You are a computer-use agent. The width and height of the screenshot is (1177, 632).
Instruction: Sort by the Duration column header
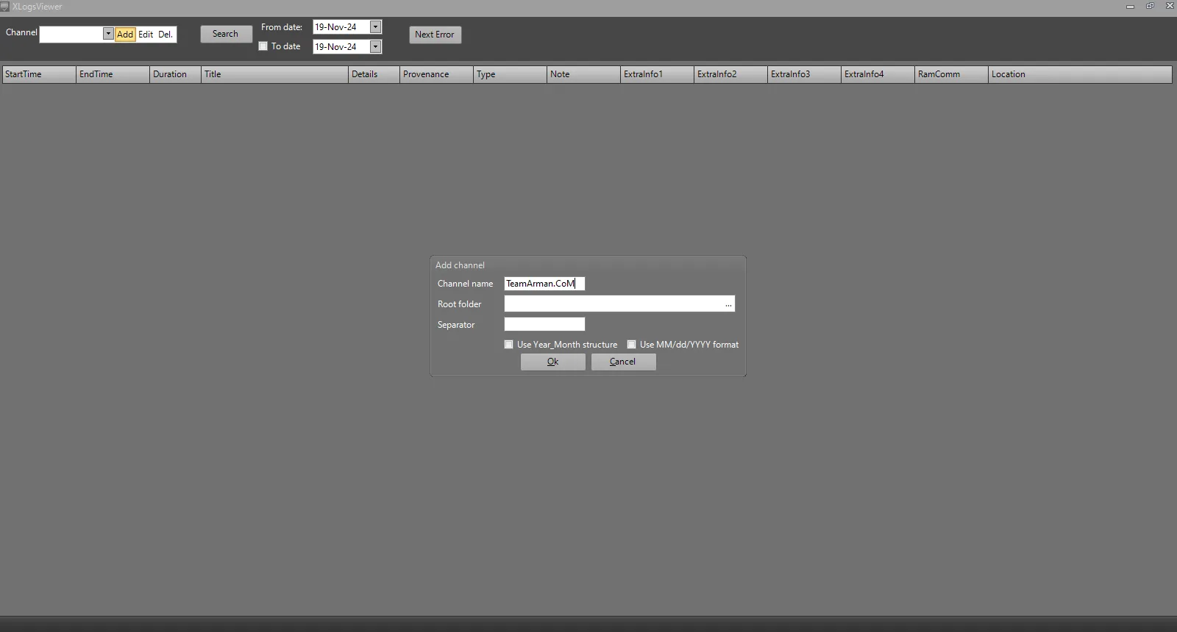(175, 74)
